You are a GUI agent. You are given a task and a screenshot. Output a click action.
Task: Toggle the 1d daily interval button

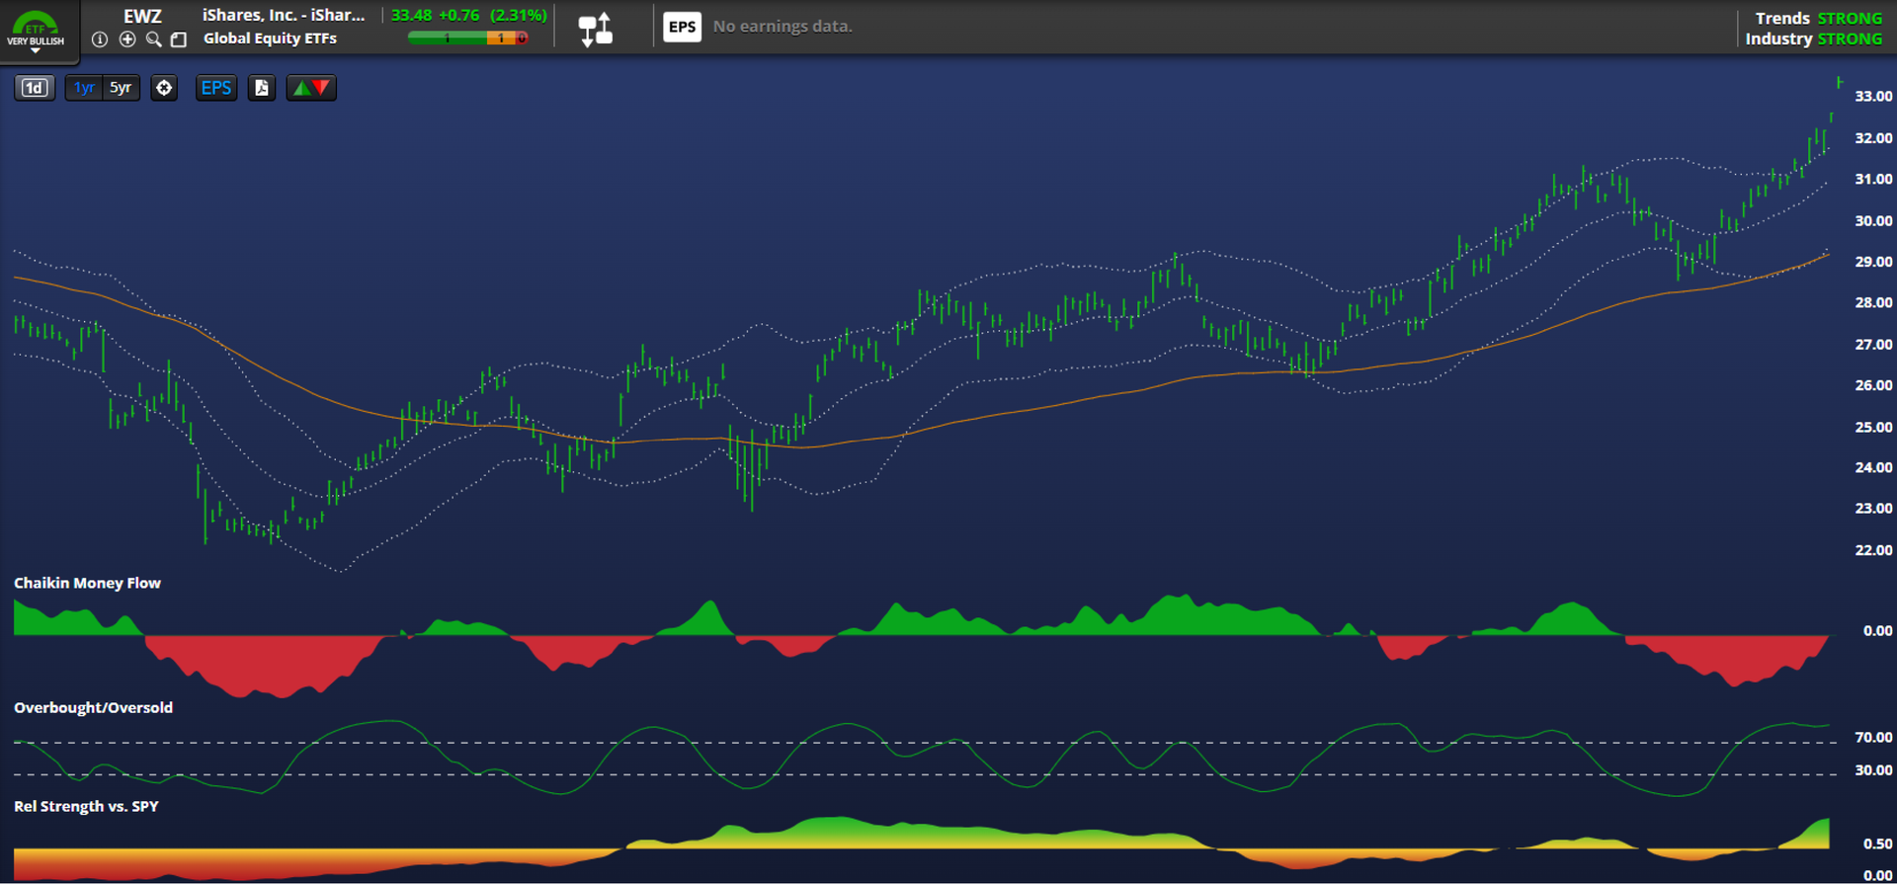35,88
